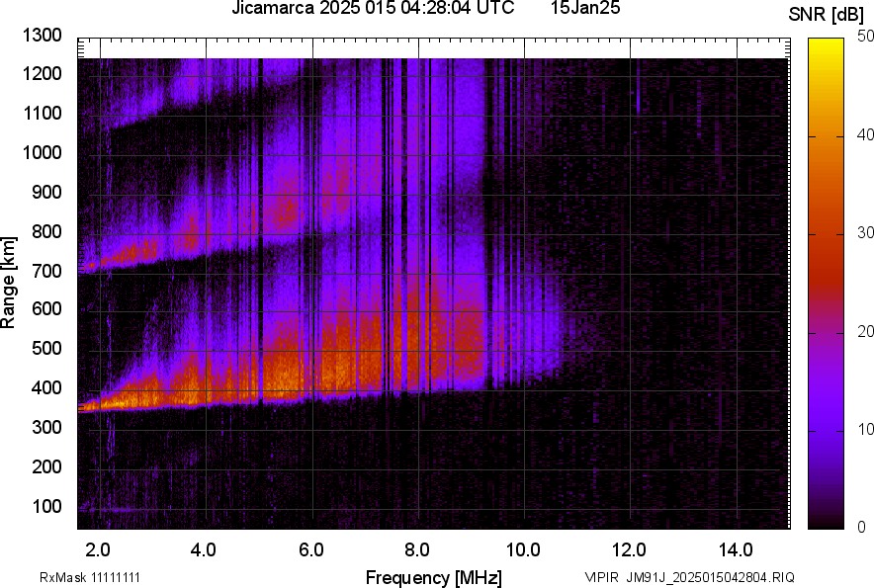
Task: Click the Frequency [MHz] axis label
Action: 433,577
